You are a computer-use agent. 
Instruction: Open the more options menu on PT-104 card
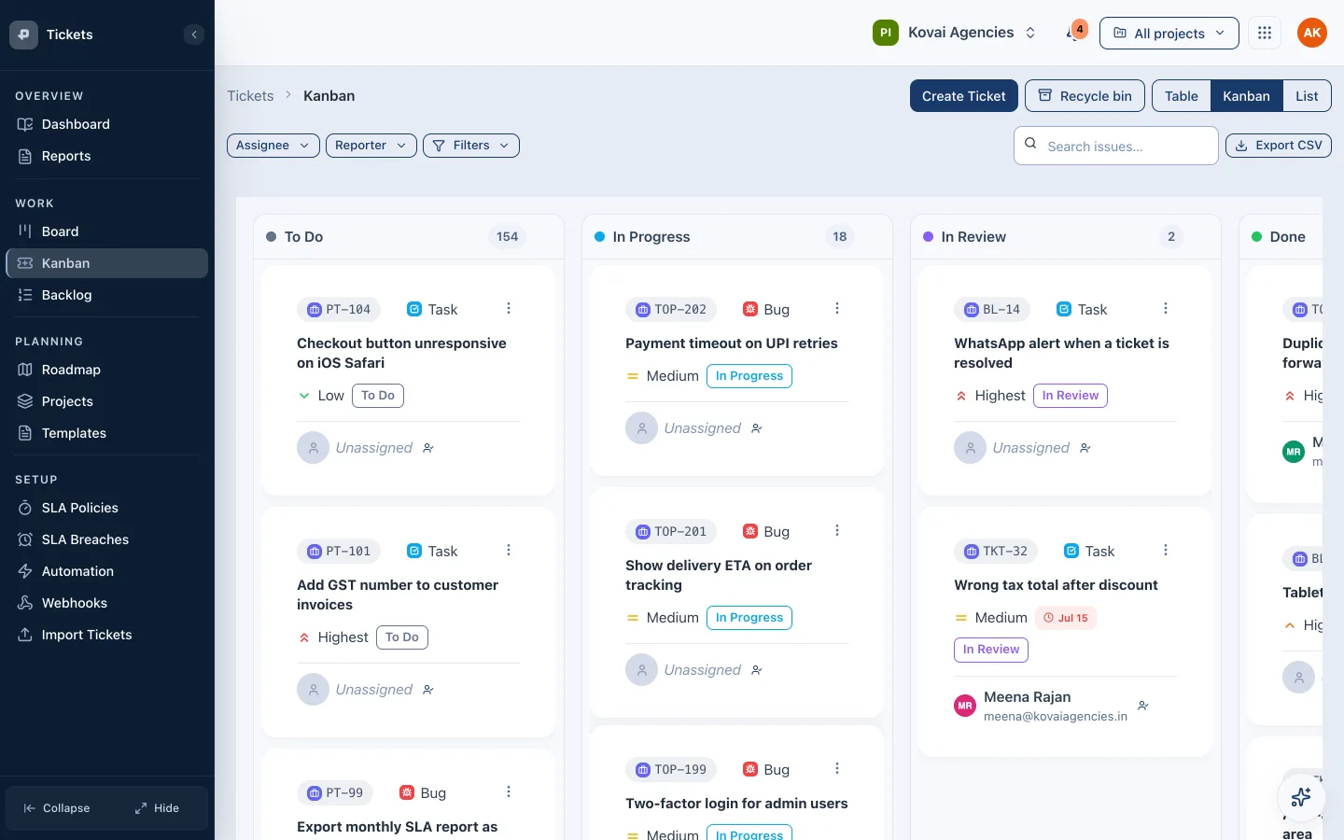coord(509,309)
